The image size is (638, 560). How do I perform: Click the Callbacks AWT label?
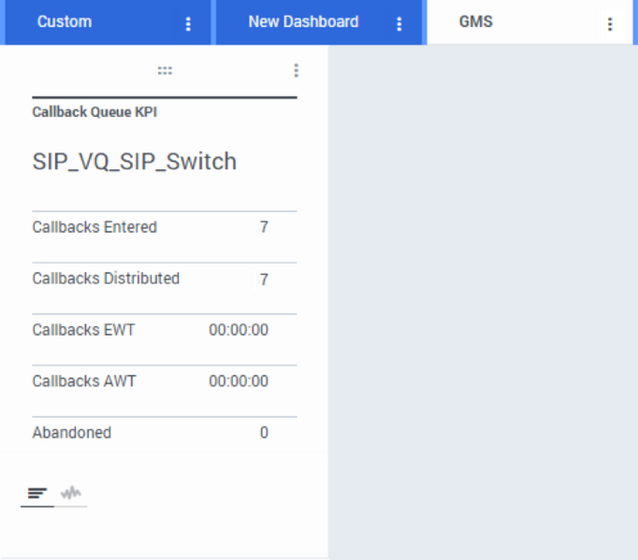click(84, 381)
